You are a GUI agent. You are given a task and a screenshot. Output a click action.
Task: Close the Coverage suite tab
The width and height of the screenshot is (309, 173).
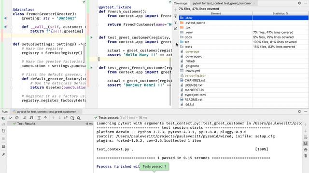254,3
